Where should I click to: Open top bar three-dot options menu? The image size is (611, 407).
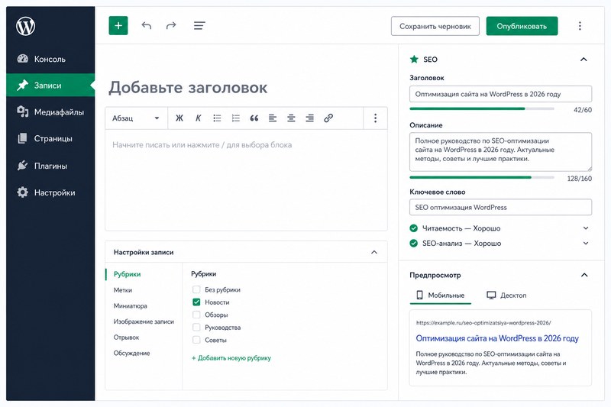click(x=580, y=26)
